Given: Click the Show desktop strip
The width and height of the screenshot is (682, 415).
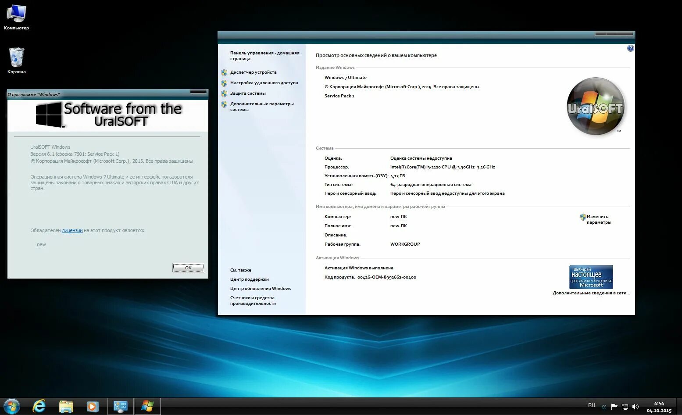Looking at the screenshot, I should (x=678, y=407).
